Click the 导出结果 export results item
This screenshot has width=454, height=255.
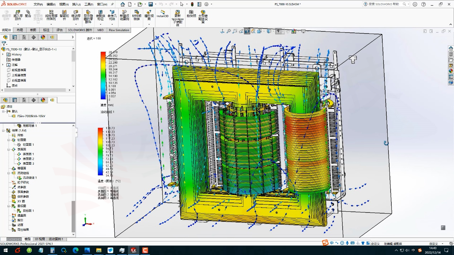pyautogui.click(x=20, y=230)
